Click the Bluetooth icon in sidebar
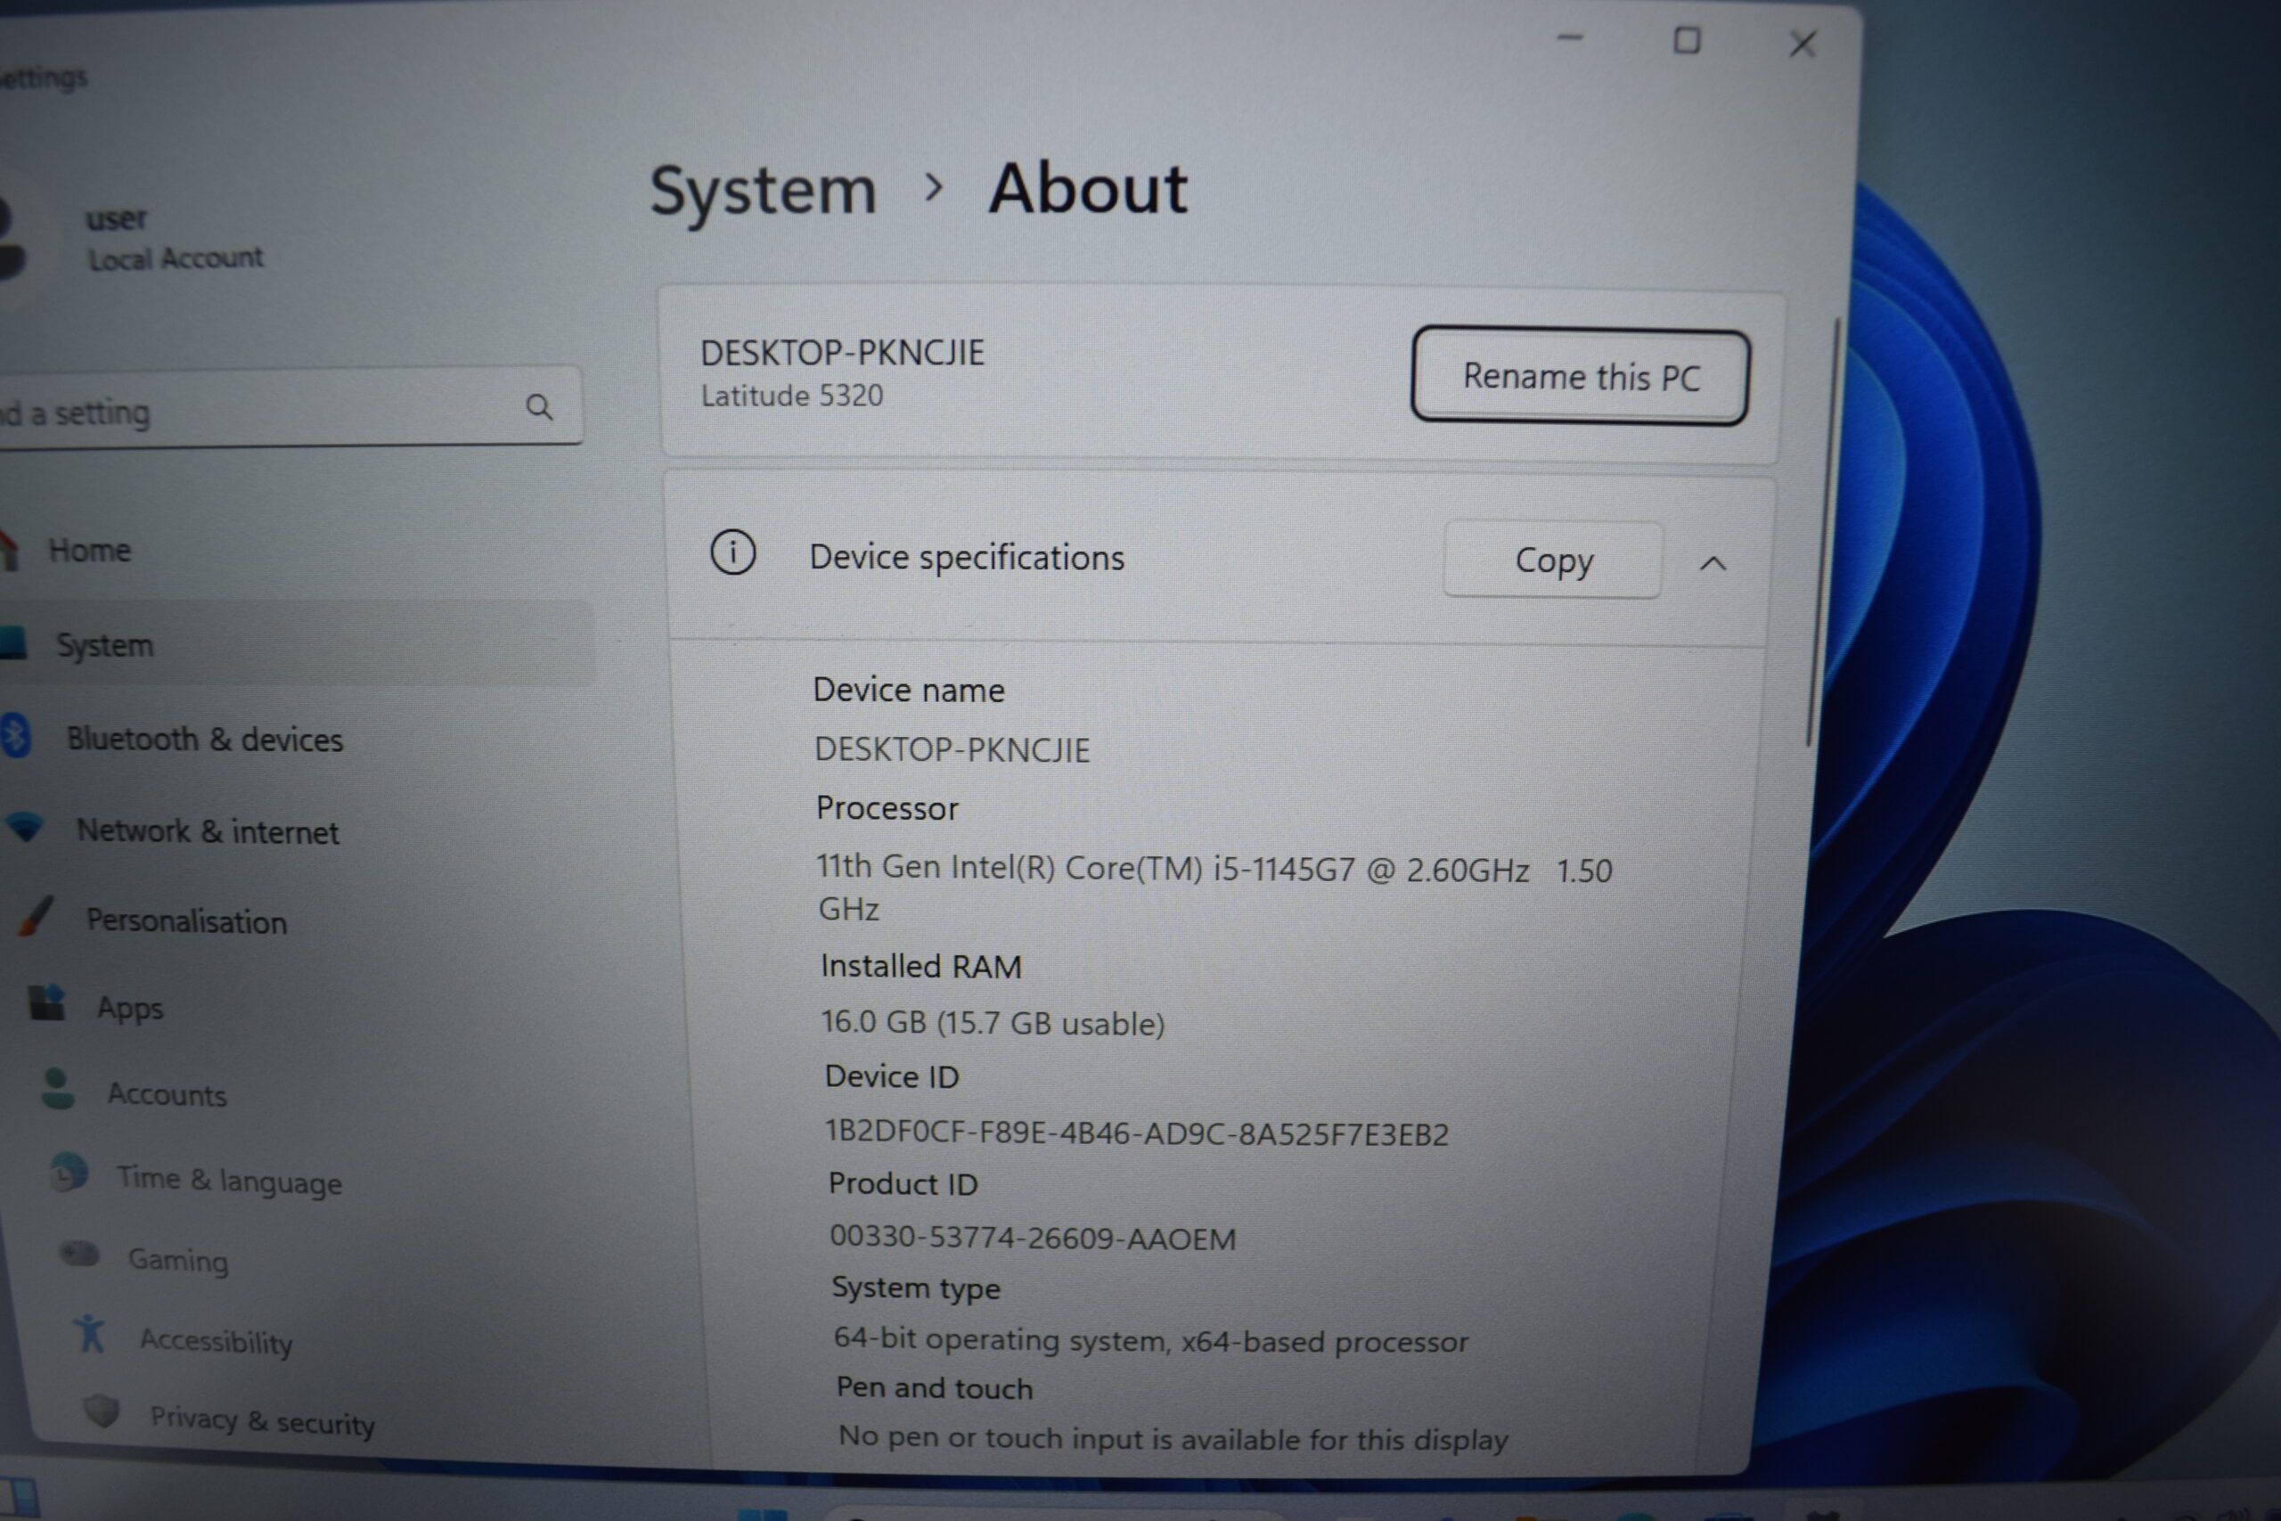2281x1521 pixels. tap(15, 735)
